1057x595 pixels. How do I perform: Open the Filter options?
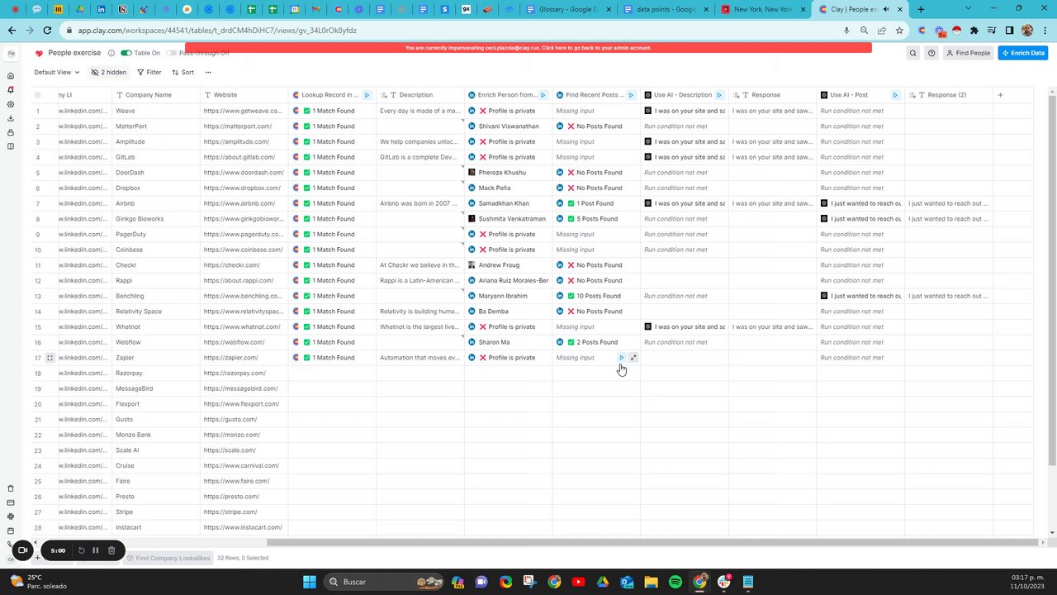149,72
